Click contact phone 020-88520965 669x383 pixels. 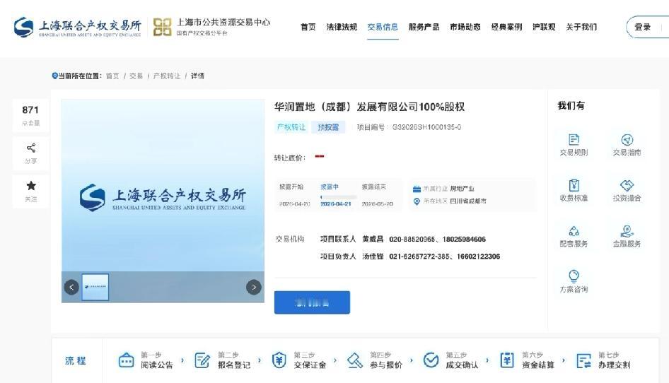(412, 240)
